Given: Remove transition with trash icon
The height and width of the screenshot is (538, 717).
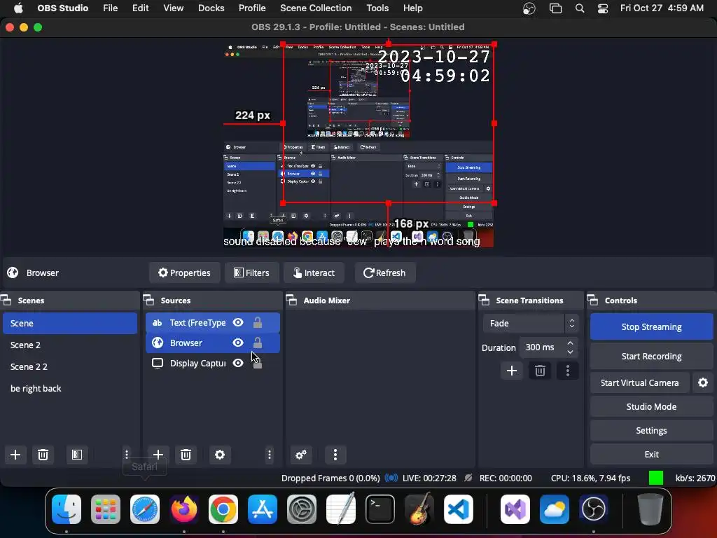Looking at the screenshot, I should tap(540, 371).
